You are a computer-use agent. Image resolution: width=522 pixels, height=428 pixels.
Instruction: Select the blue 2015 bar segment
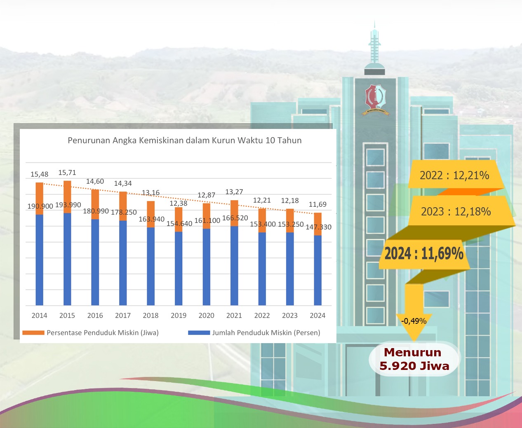67,259
